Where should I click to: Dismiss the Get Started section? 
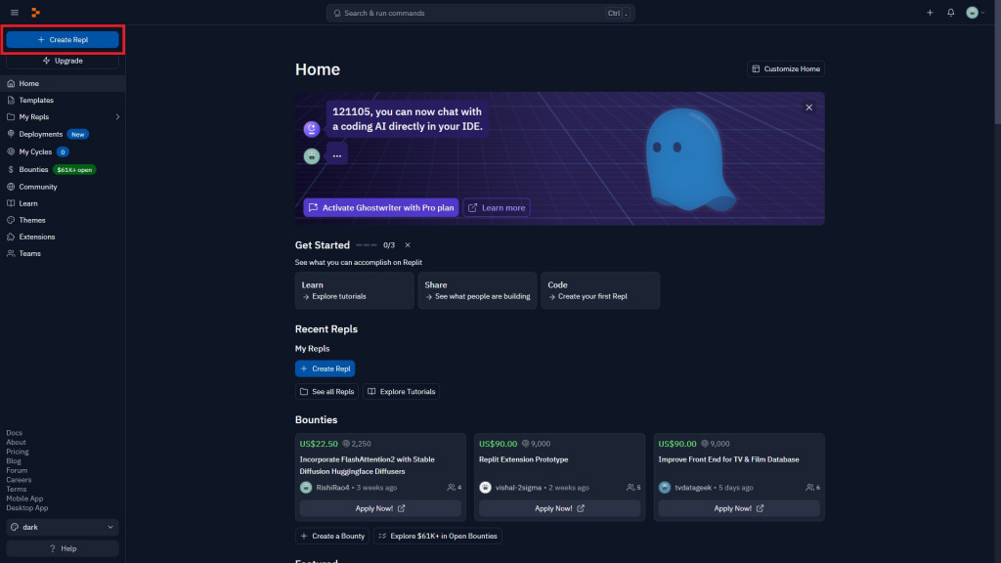coord(408,245)
